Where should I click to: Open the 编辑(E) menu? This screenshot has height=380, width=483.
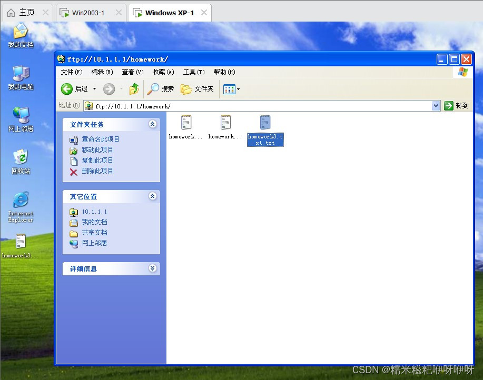click(x=102, y=72)
